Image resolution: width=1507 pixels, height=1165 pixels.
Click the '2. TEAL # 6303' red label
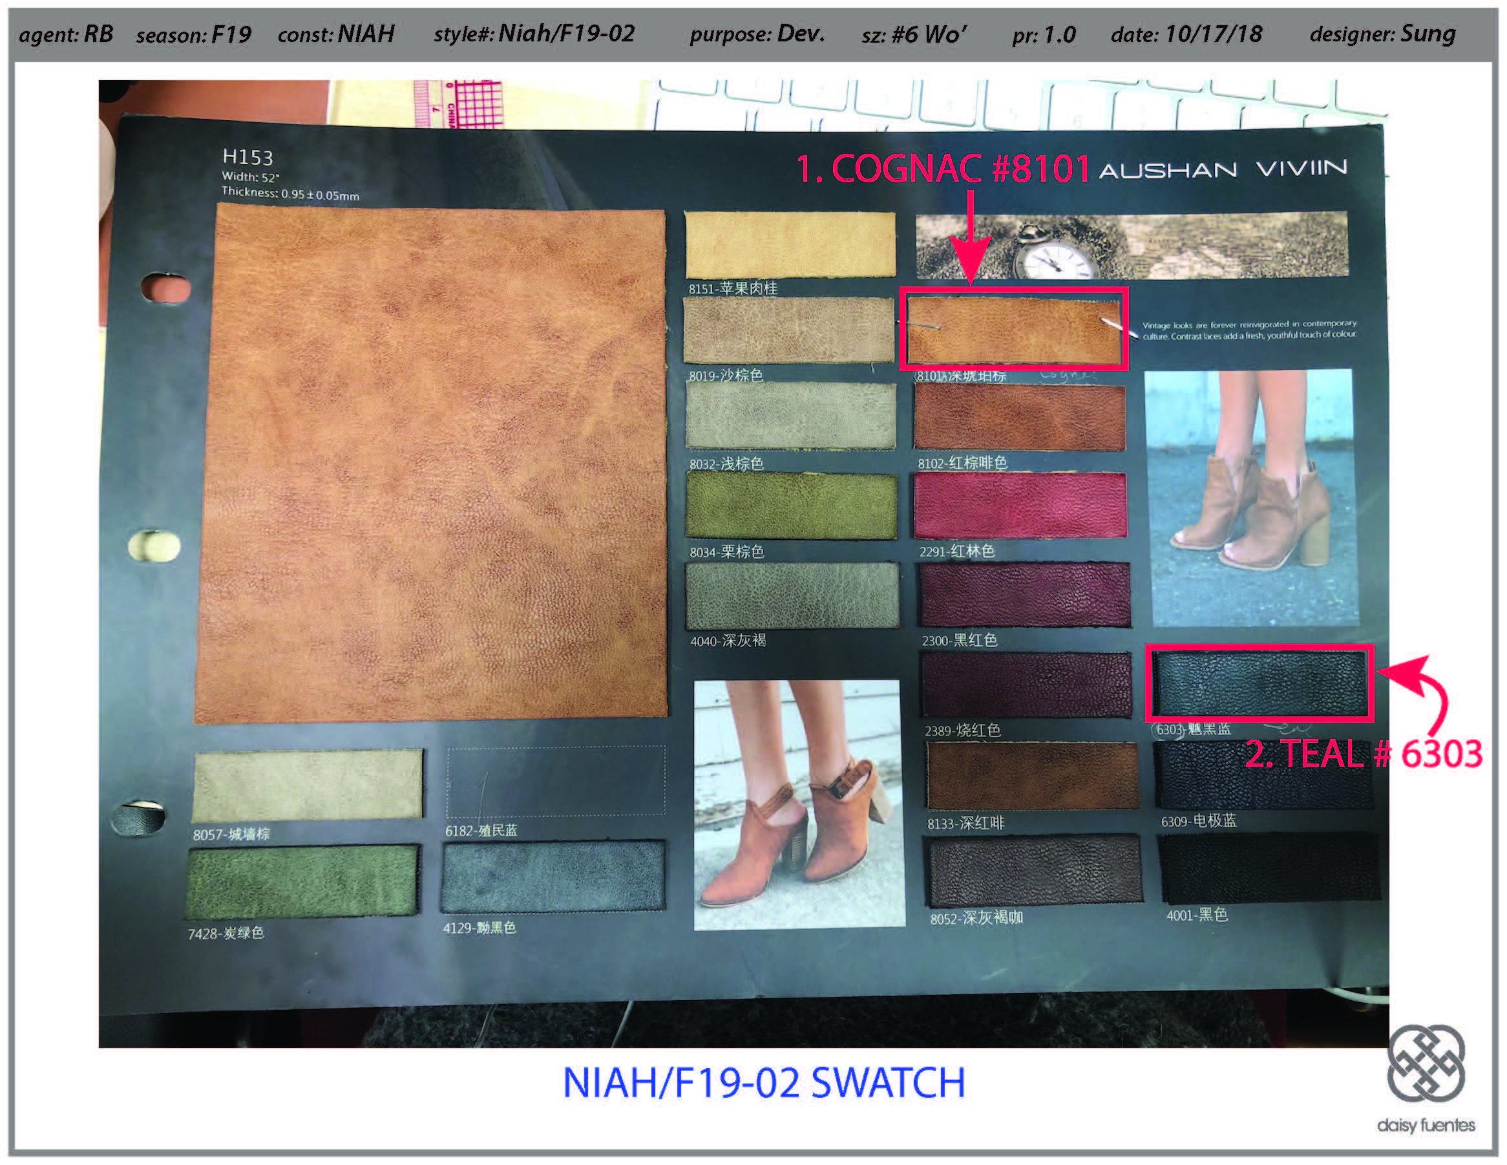pos(1364,754)
